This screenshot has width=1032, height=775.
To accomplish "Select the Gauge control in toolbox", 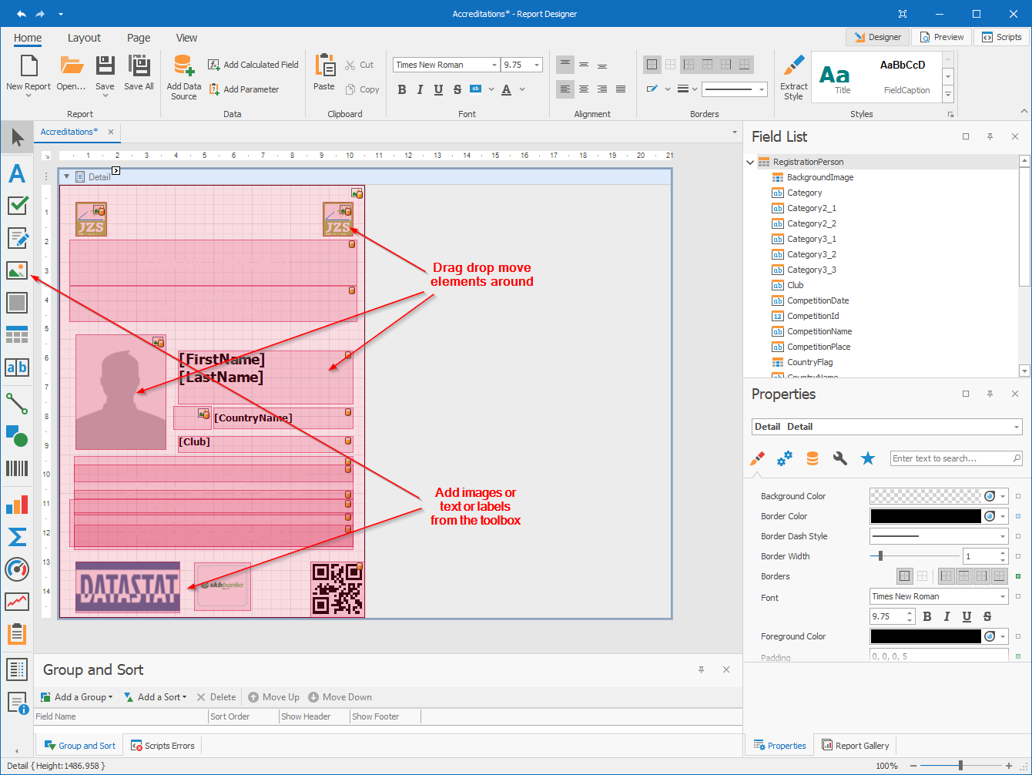I will click(17, 569).
